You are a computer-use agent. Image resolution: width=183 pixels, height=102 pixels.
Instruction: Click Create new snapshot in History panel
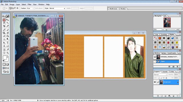174,67
